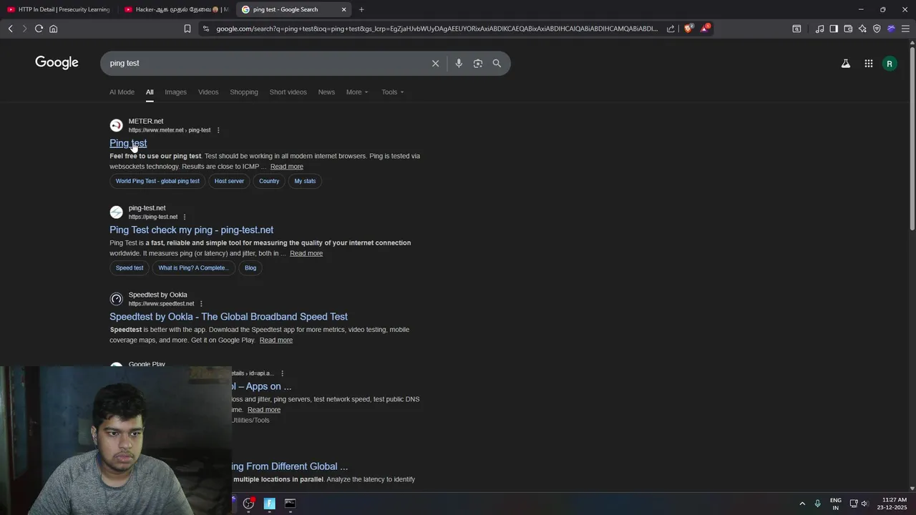This screenshot has width=916, height=515.
Task: Reload the current page
Action: pyautogui.click(x=39, y=29)
